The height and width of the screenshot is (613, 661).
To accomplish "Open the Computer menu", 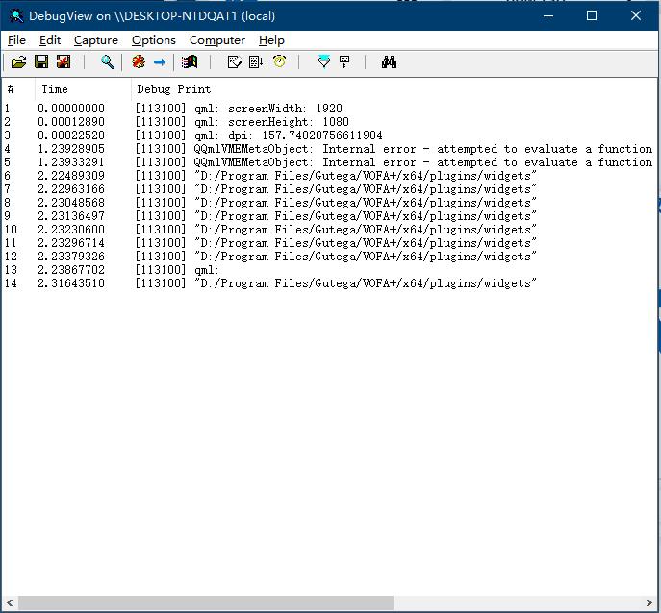I will tap(217, 40).
